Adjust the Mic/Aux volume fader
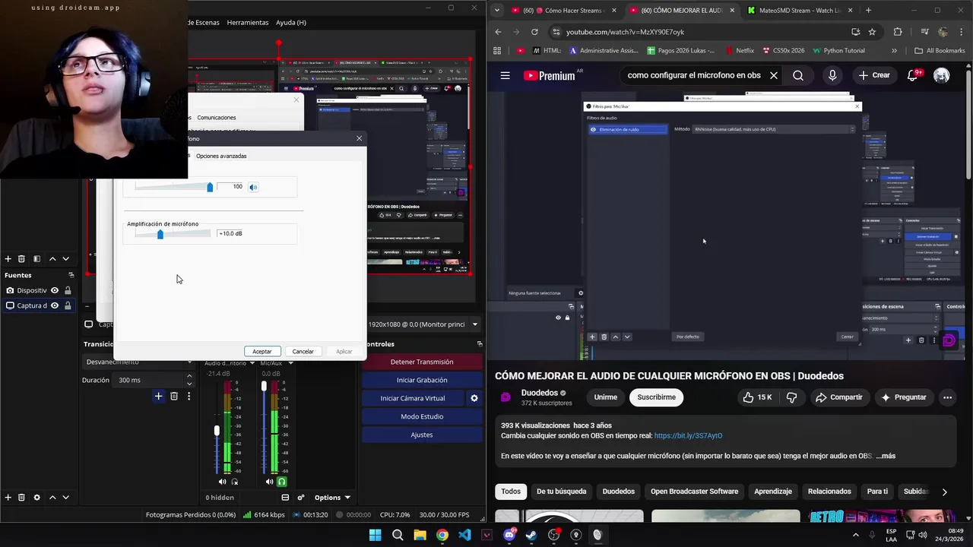Viewport: 973px width, 547px height. (x=264, y=387)
